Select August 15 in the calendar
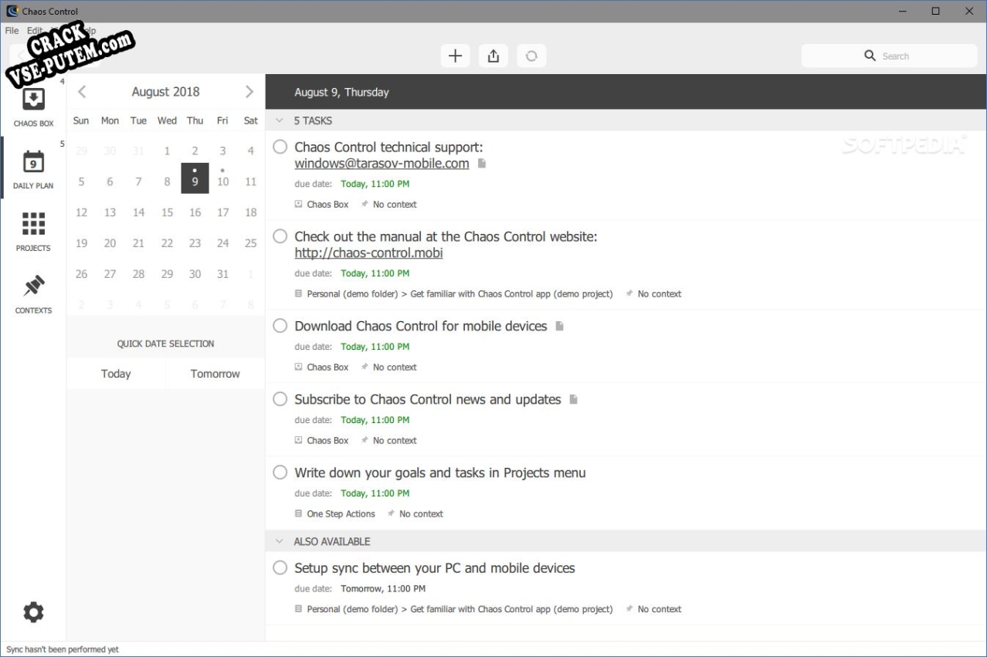Image resolution: width=987 pixels, height=657 pixels. pyautogui.click(x=167, y=212)
